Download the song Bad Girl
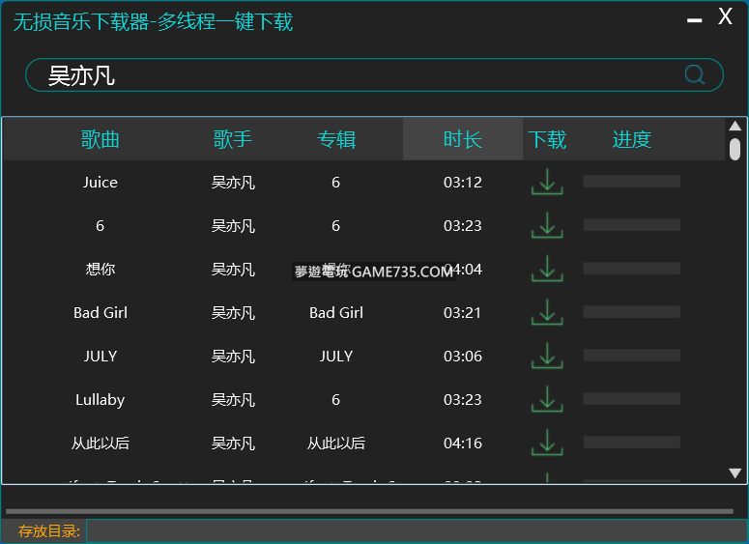This screenshot has height=544, width=749. pos(547,312)
